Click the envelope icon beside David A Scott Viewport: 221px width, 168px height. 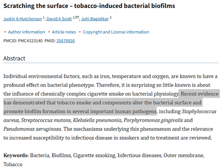tap(77, 17)
